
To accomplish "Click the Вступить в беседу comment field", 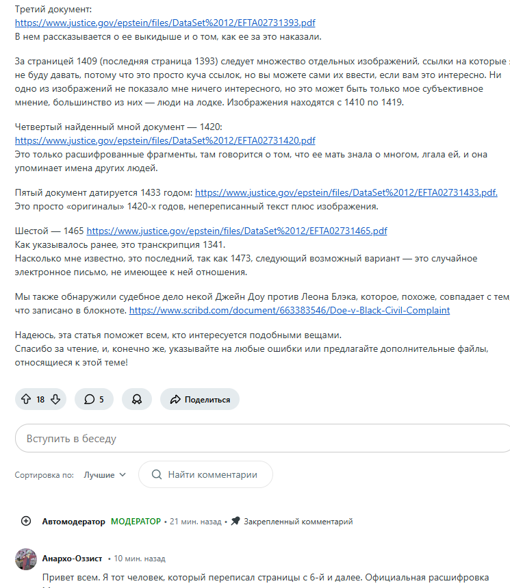I will tap(260, 438).
